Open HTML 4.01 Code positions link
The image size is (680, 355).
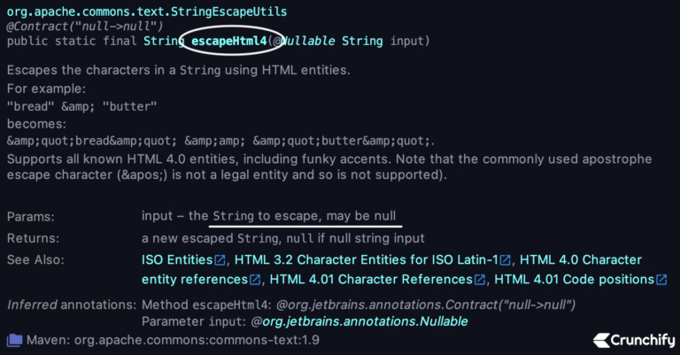point(574,279)
